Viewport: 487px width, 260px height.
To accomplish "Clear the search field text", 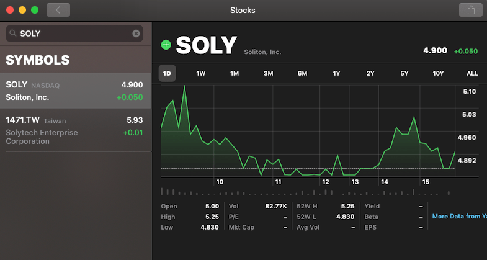I will tap(136, 34).
